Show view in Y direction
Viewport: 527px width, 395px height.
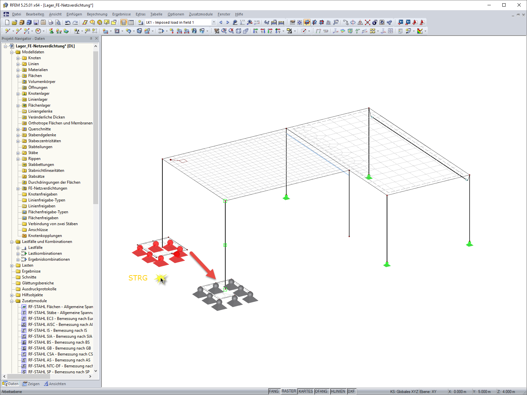click(263, 31)
